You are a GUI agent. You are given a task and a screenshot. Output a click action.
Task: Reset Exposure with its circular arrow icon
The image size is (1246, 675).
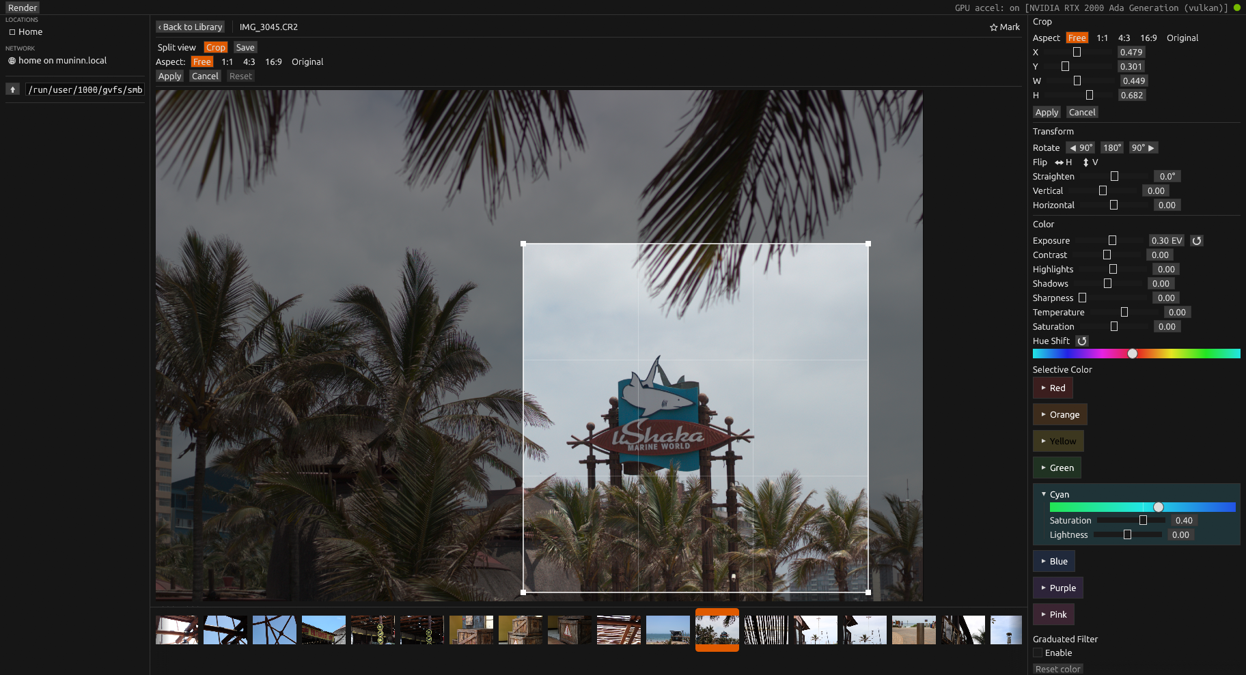pyautogui.click(x=1197, y=241)
